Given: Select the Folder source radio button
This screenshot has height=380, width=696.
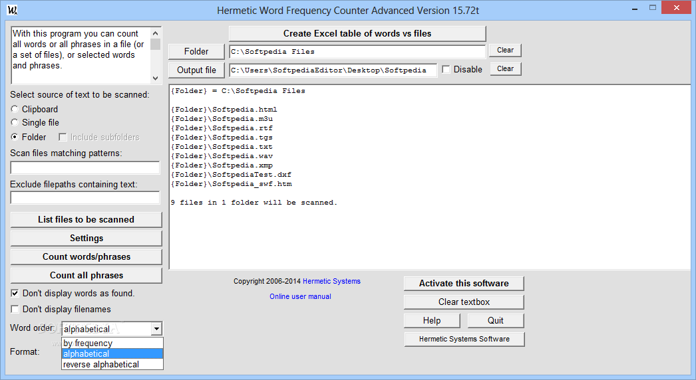Looking at the screenshot, I should tap(15, 137).
